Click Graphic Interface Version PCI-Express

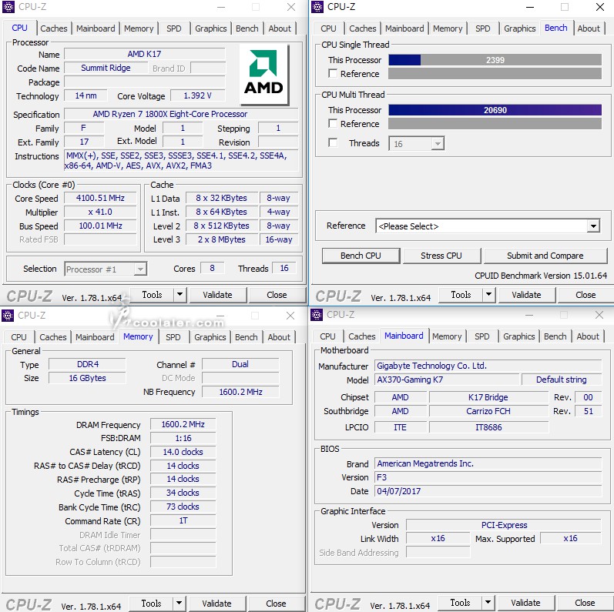tap(504, 525)
